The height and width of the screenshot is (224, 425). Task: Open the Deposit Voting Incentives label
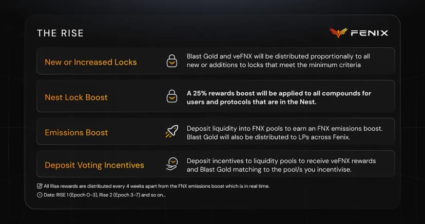tap(94, 165)
